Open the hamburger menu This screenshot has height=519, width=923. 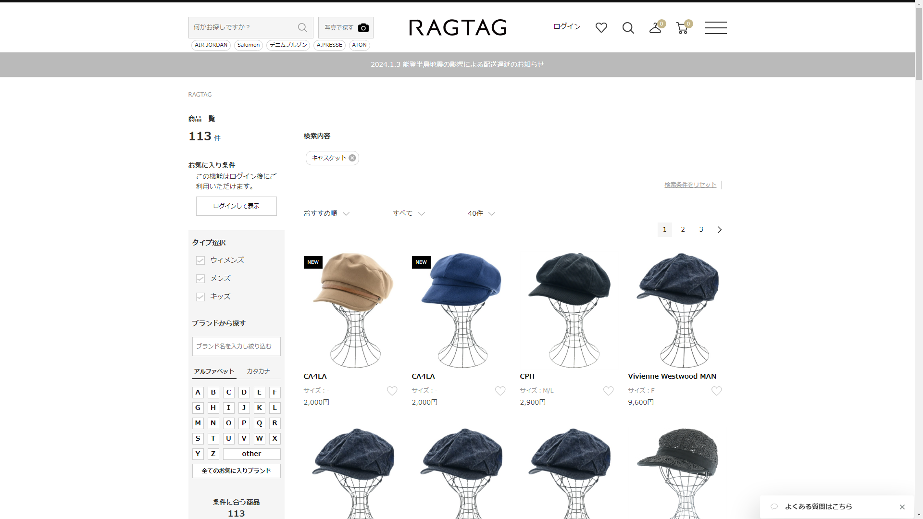click(716, 27)
